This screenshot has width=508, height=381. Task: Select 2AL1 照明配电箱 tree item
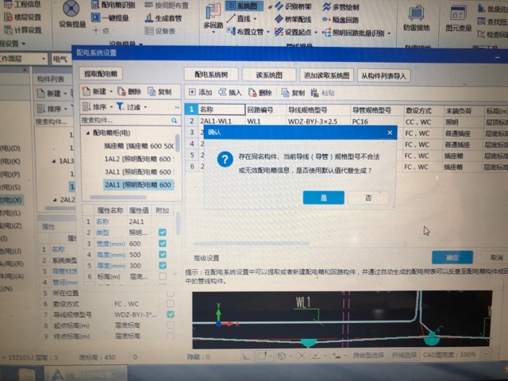pyautogui.click(x=139, y=185)
